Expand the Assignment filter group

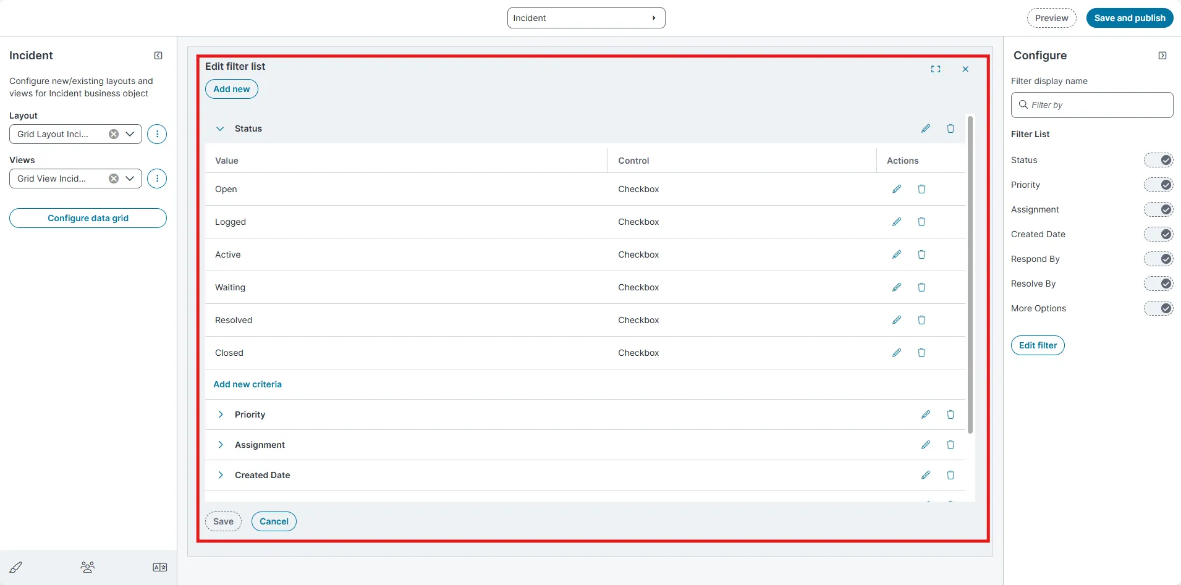click(x=220, y=445)
